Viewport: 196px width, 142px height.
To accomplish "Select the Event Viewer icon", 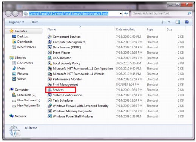I will click(x=49, y=52).
